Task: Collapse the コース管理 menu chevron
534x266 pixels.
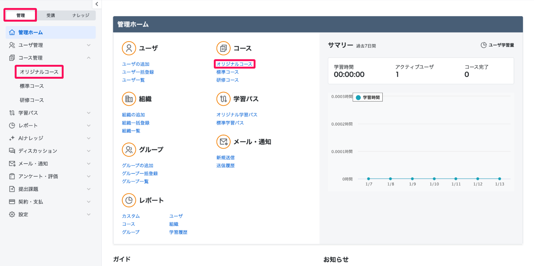Action: (x=89, y=58)
